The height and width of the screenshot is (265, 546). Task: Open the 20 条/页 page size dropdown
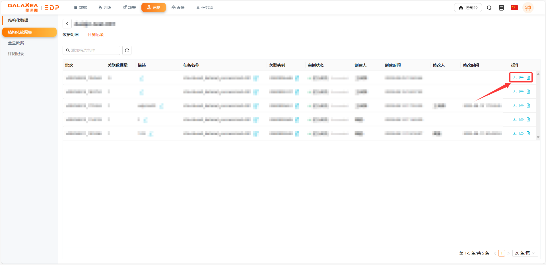525,253
